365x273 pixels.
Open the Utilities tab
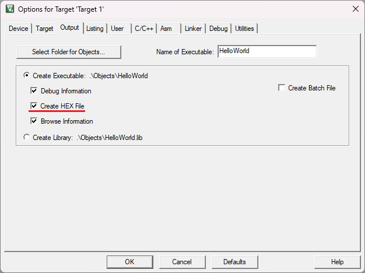coord(244,29)
